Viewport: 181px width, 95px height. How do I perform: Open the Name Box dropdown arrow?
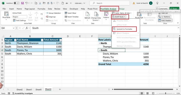click(14, 28)
